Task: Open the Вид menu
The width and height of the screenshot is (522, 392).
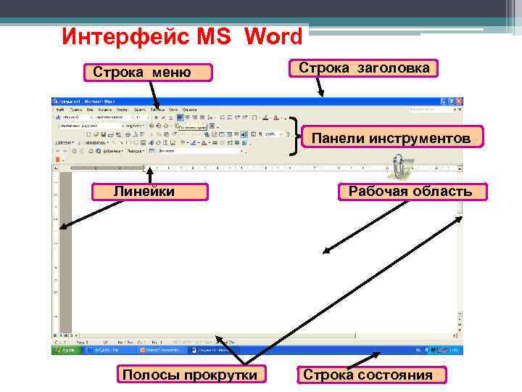Action: tap(90, 110)
